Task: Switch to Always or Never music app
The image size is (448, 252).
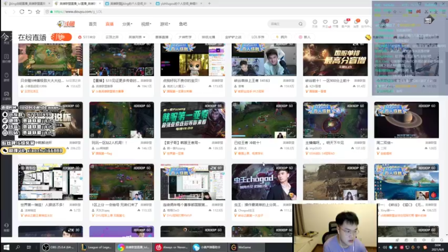Action: tap(172, 247)
